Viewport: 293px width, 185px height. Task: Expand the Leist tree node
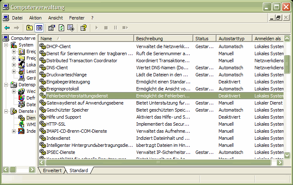(x=14, y=71)
